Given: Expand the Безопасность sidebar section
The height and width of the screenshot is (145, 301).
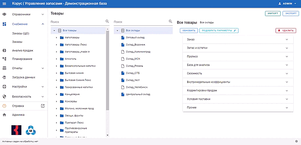Looking at the screenshot, I should (43, 97).
